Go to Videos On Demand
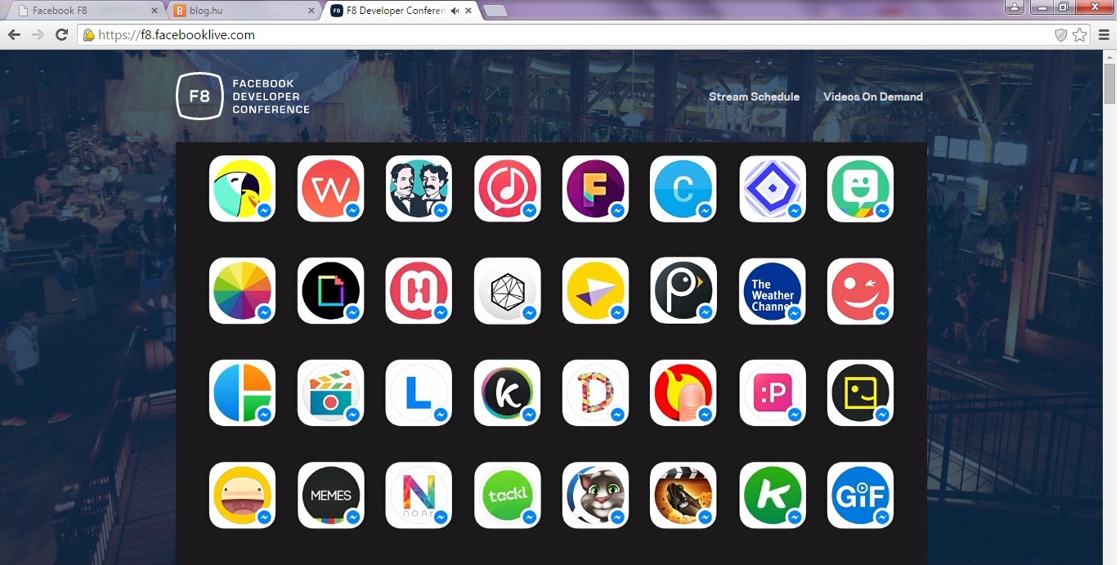The image size is (1120, 565). click(873, 96)
